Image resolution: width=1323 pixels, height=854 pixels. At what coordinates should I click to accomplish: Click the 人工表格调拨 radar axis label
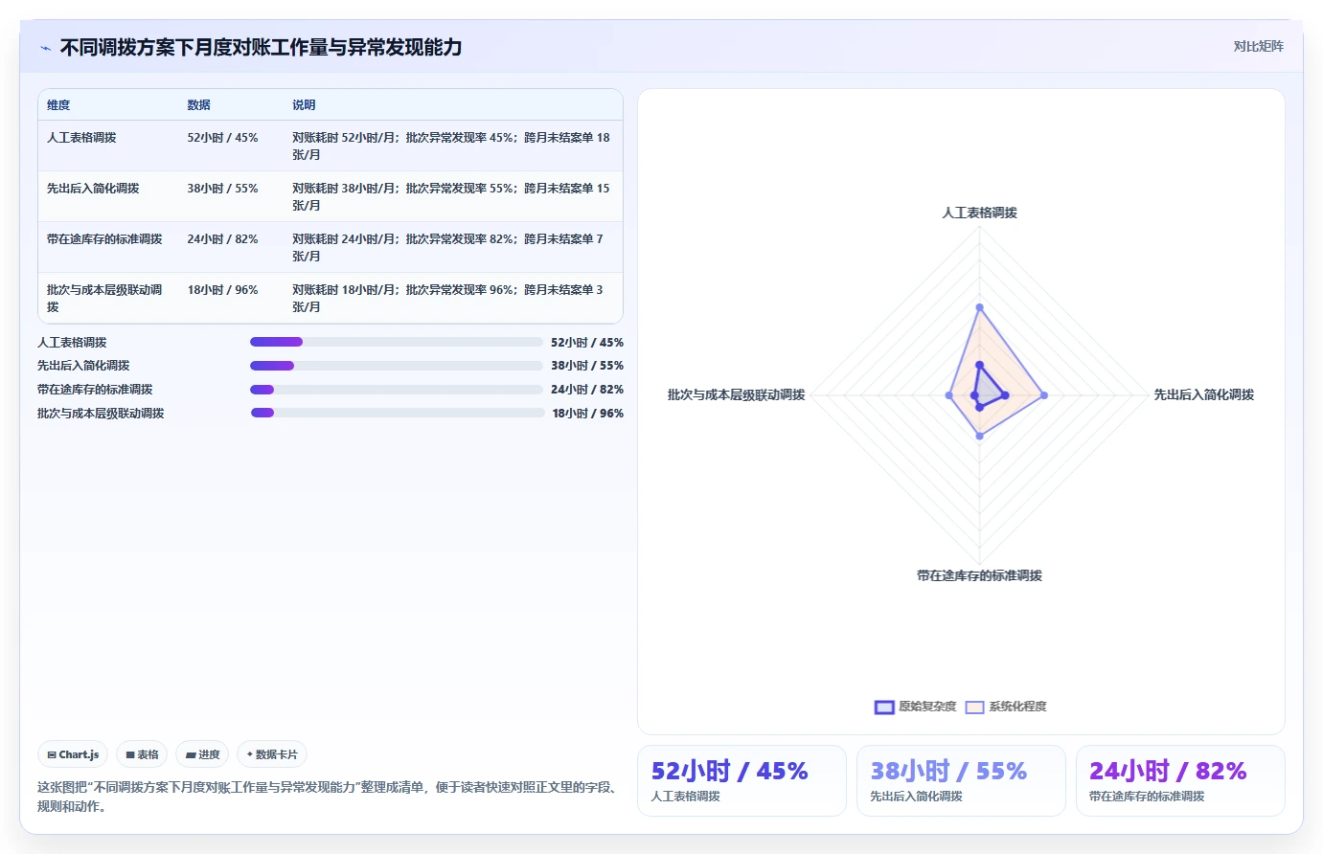click(979, 213)
